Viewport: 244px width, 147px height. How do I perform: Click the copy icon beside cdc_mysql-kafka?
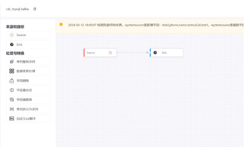(35, 9)
